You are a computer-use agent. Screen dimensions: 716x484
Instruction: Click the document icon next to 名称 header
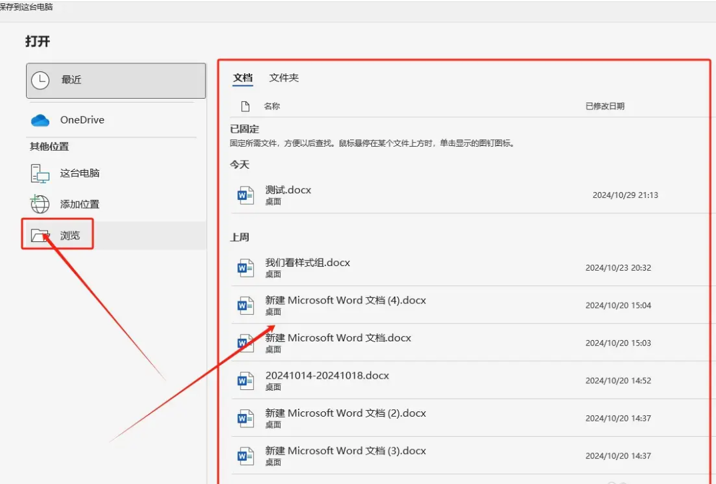(x=245, y=105)
